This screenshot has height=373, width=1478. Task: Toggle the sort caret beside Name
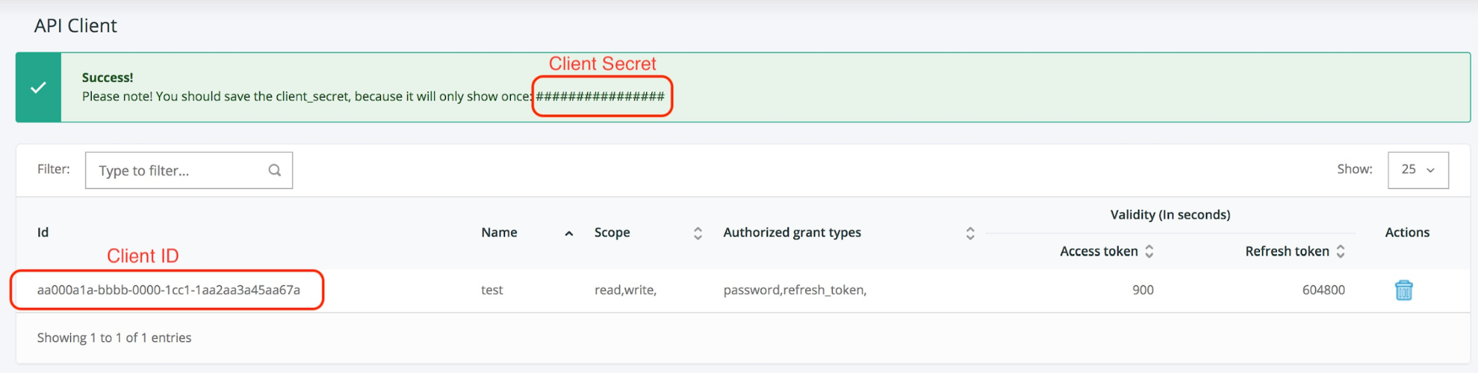(569, 233)
